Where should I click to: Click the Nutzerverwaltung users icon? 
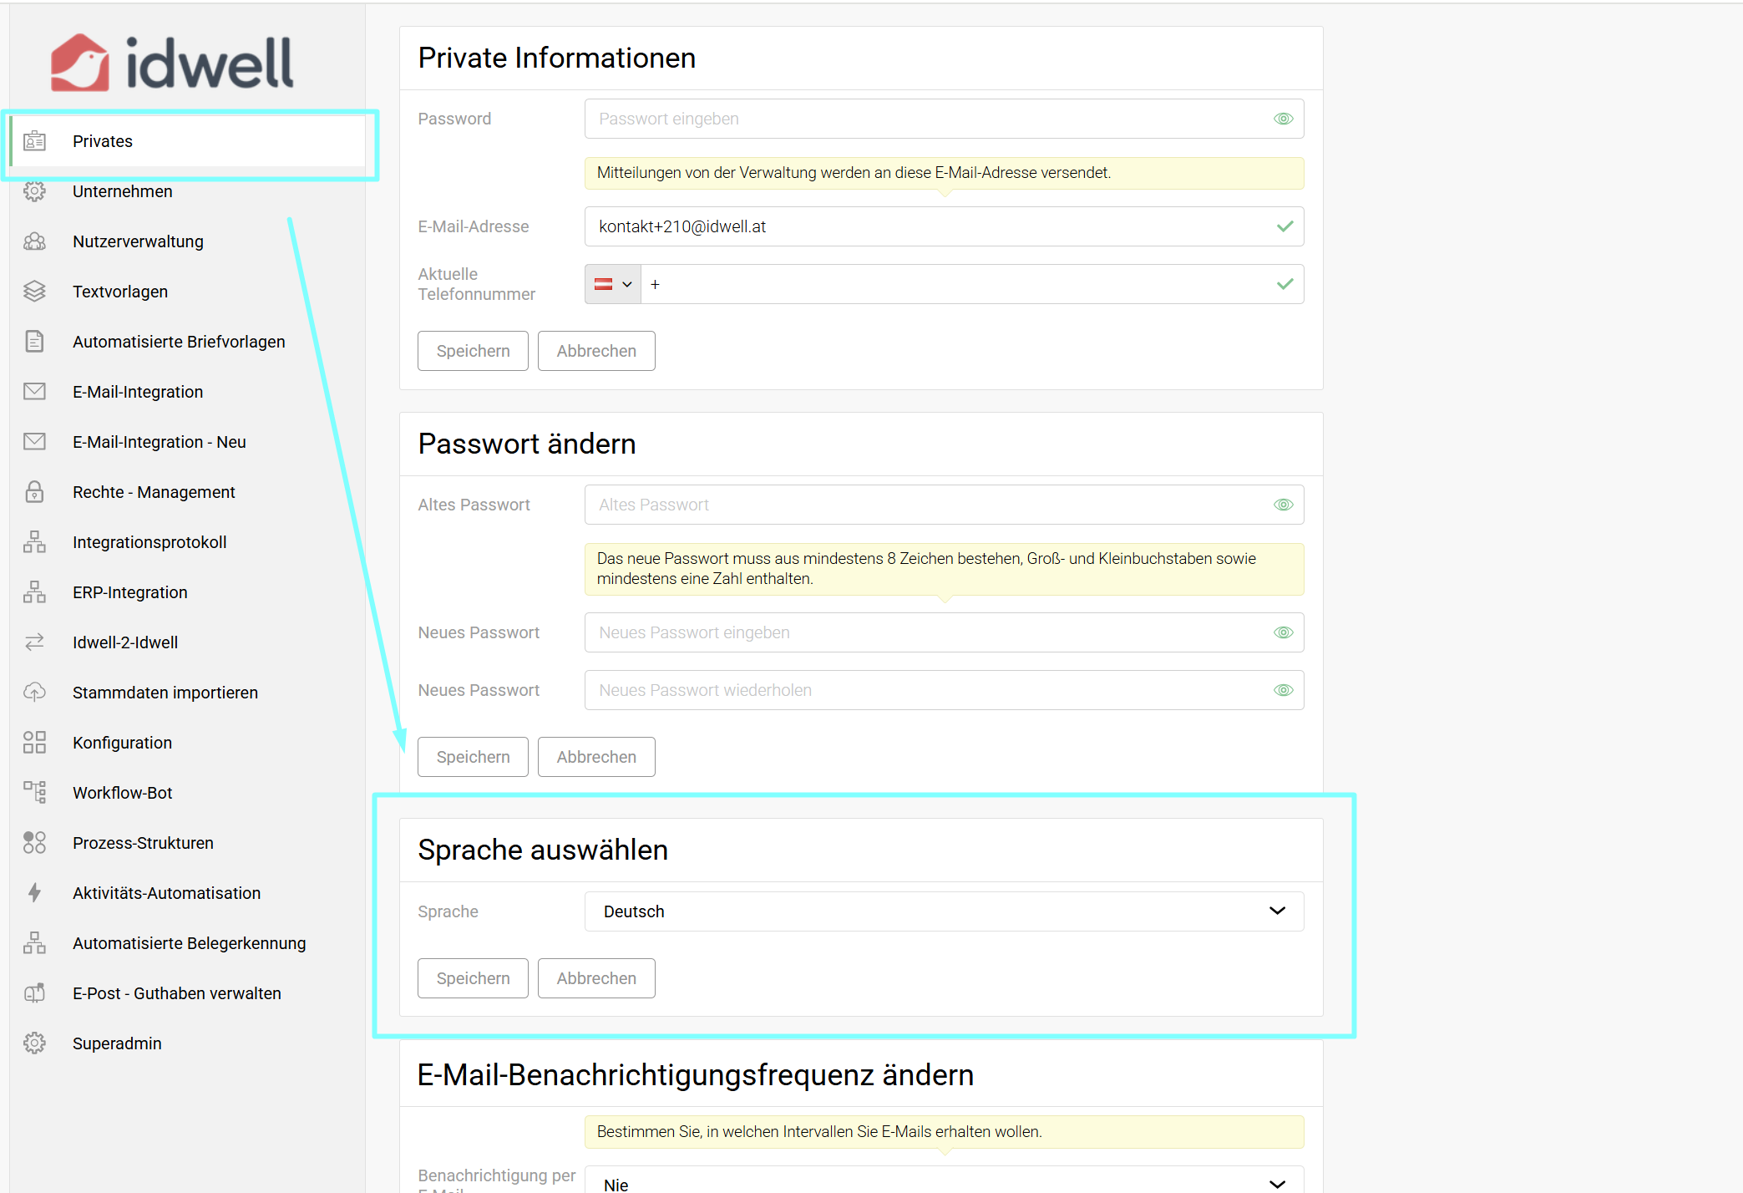tap(34, 241)
